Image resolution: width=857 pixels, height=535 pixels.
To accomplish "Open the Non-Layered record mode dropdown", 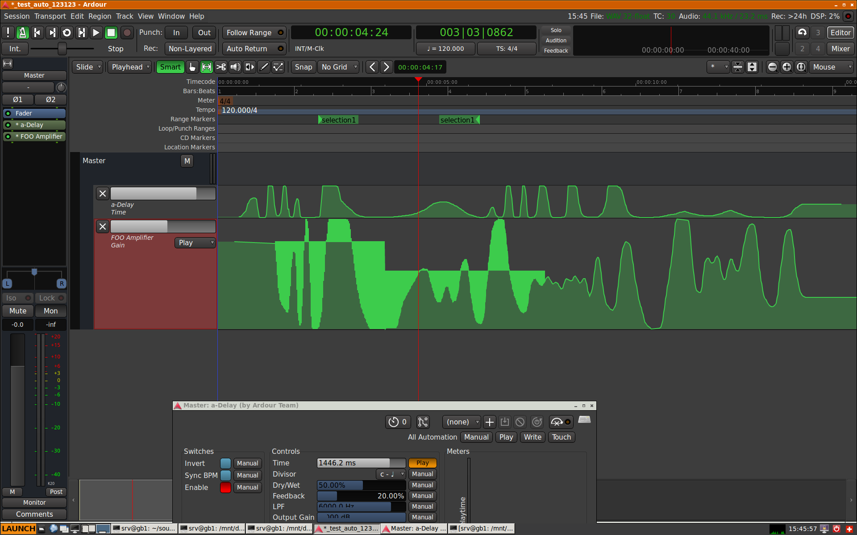I will (190, 49).
